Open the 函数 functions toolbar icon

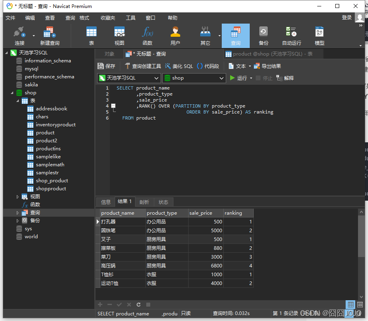coord(147,36)
